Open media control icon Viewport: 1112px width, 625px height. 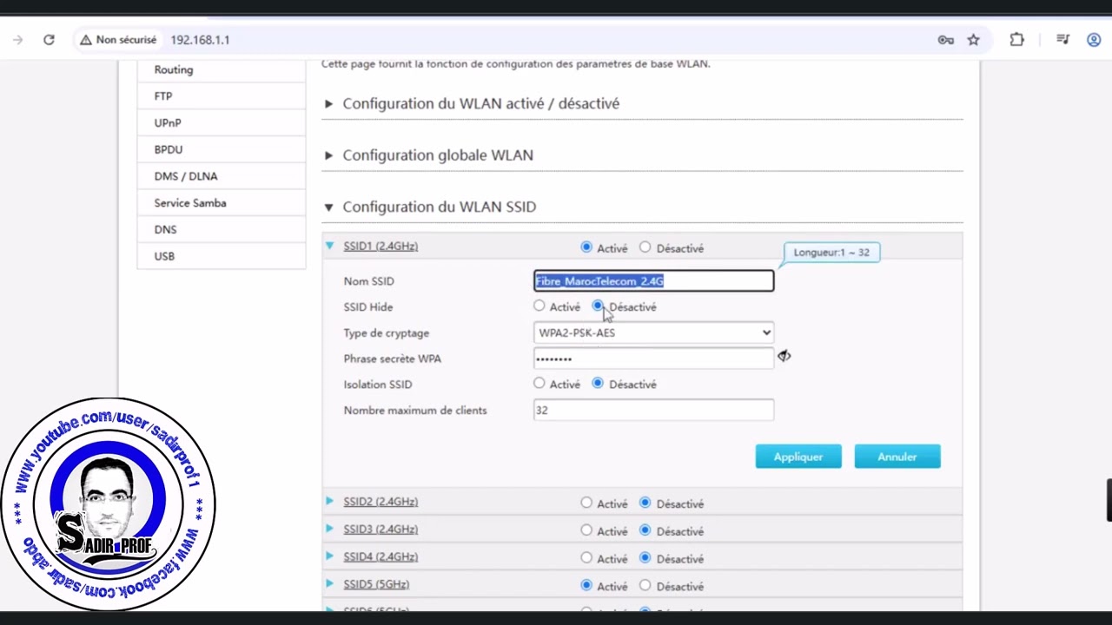pos(1062,40)
